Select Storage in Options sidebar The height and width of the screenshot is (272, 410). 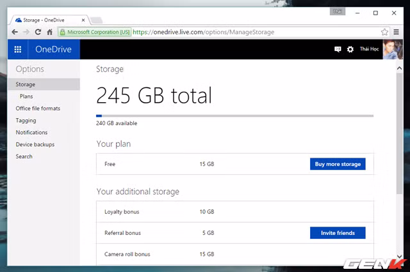(x=44, y=84)
